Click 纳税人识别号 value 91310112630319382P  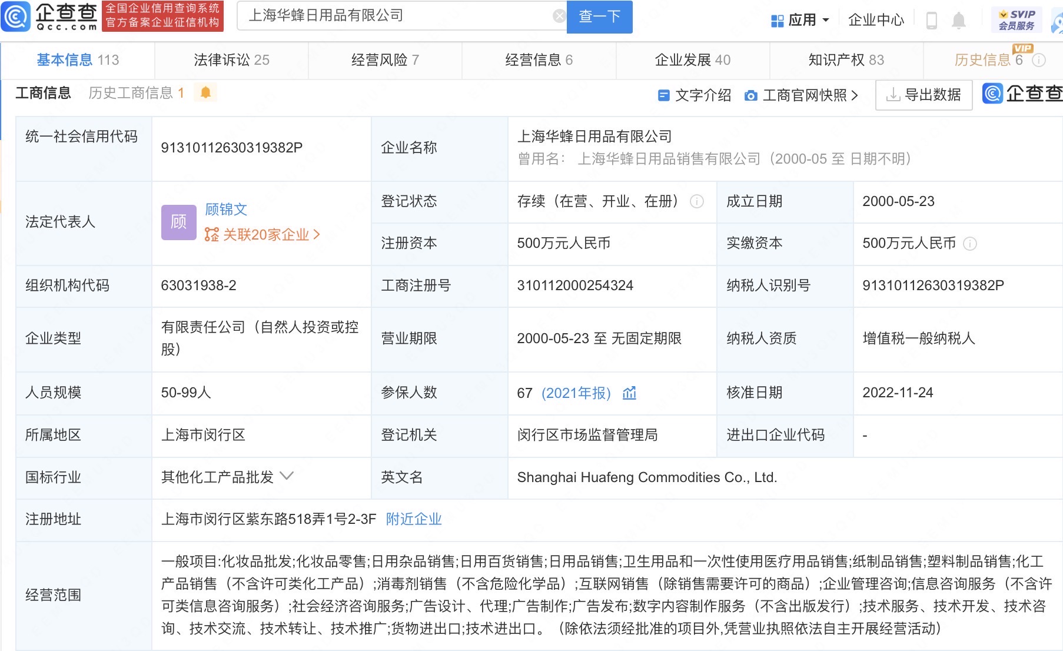click(x=933, y=285)
